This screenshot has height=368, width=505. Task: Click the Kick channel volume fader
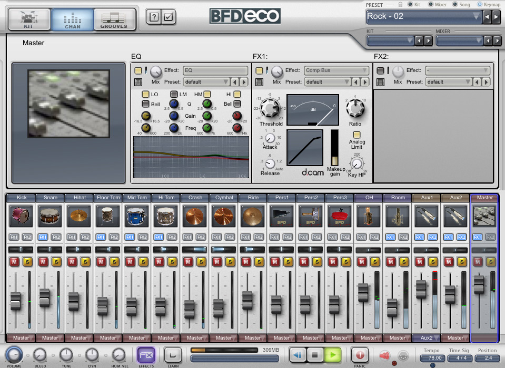[15, 301]
